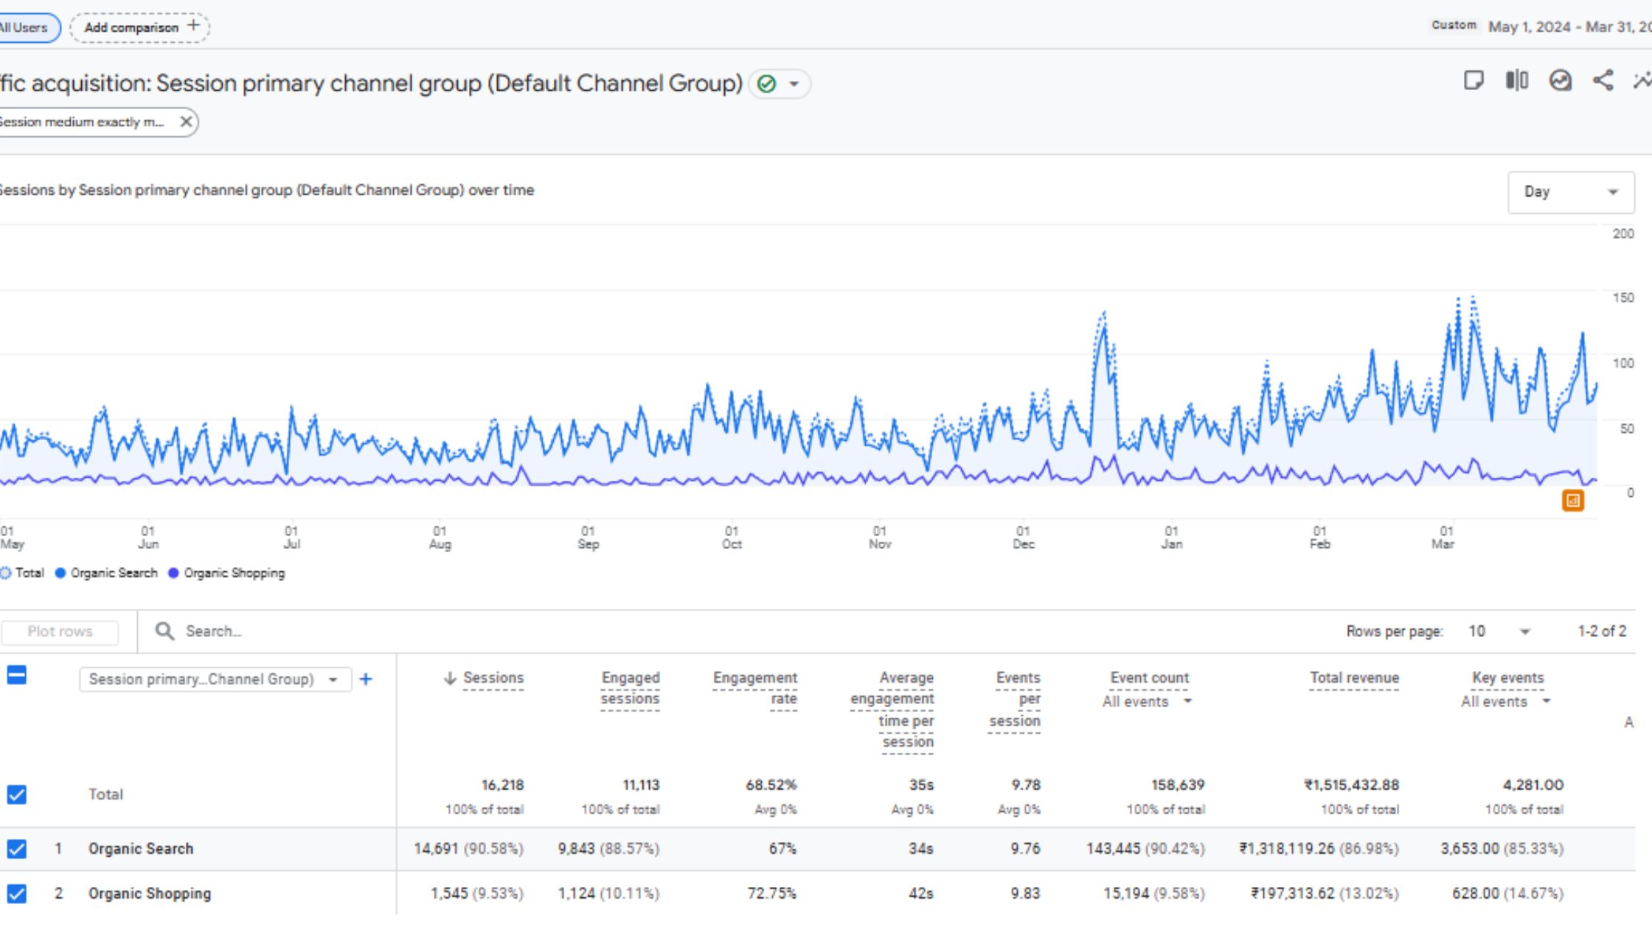
Task: Open the Analytics Insights icon
Action: (1559, 81)
